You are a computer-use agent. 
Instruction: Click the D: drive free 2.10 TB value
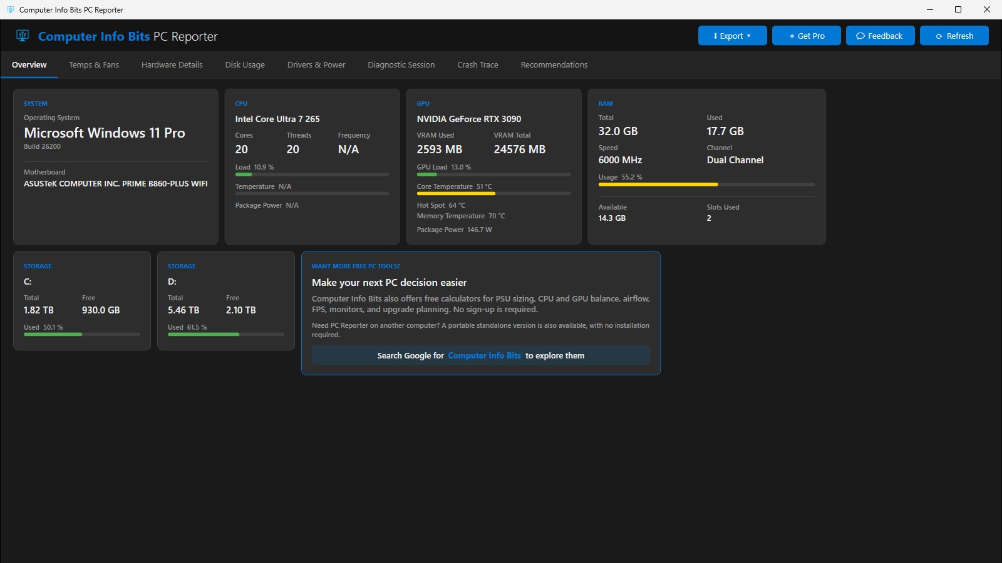241,310
